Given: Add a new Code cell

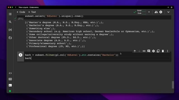Looking at the screenshot, I should coord(21,12).
